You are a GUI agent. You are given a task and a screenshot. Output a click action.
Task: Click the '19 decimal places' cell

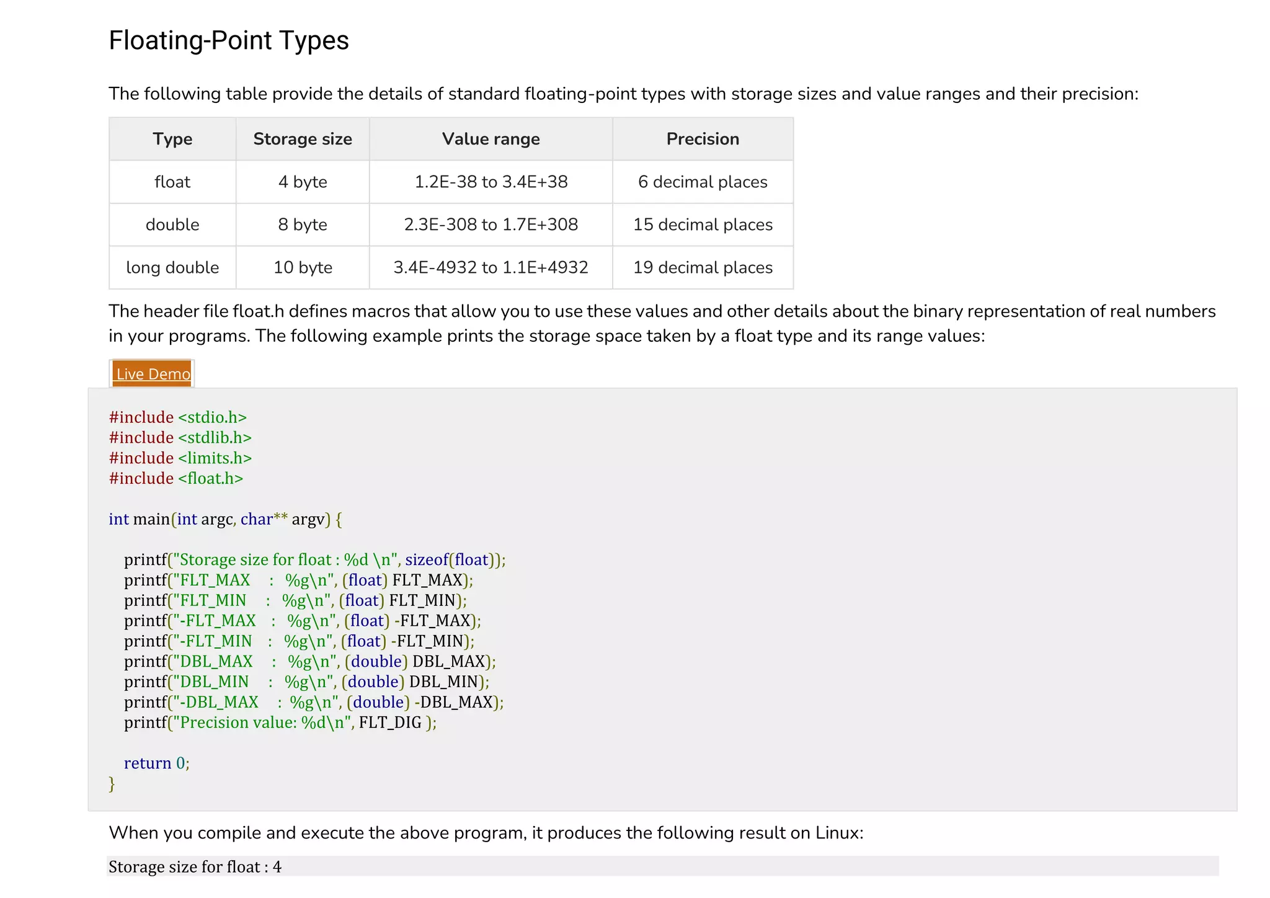tap(703, 267)
